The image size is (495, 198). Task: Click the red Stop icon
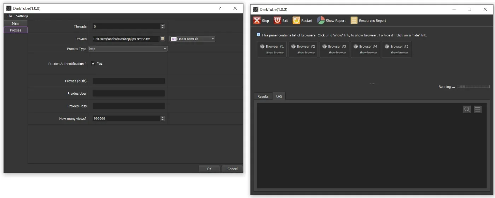click(x=257, y=21)
